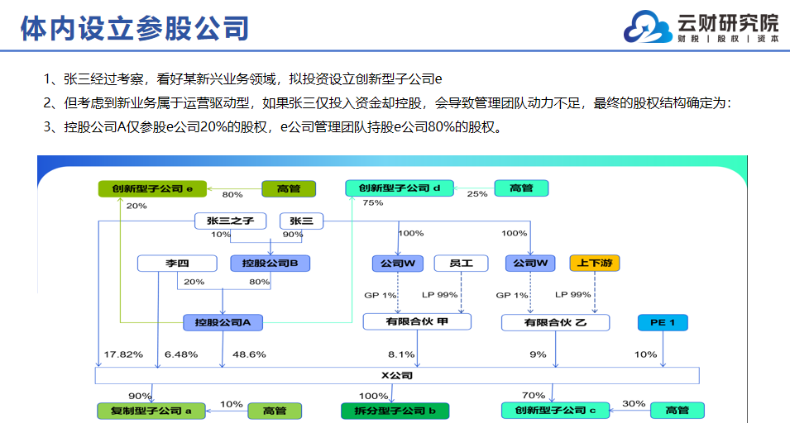This screenshot has width=790, height=423.
Task: Click the 控股公司A box
Action: coord(223,322)
